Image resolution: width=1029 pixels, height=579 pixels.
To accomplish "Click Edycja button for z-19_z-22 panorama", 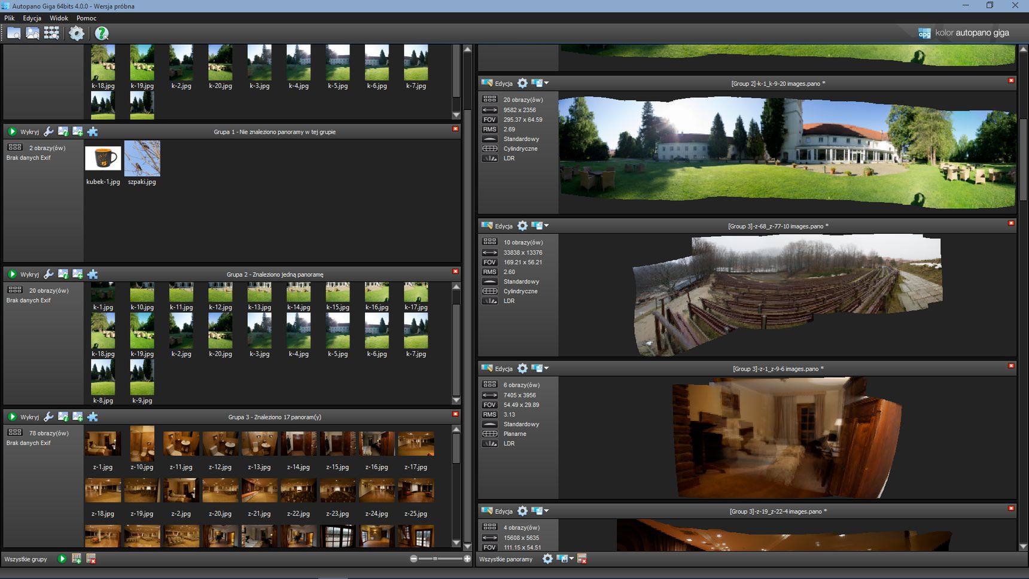I will (x=497, y=511).
